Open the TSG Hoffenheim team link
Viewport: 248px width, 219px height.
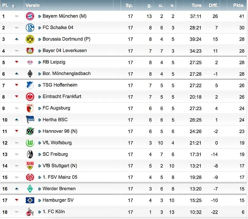60,85
